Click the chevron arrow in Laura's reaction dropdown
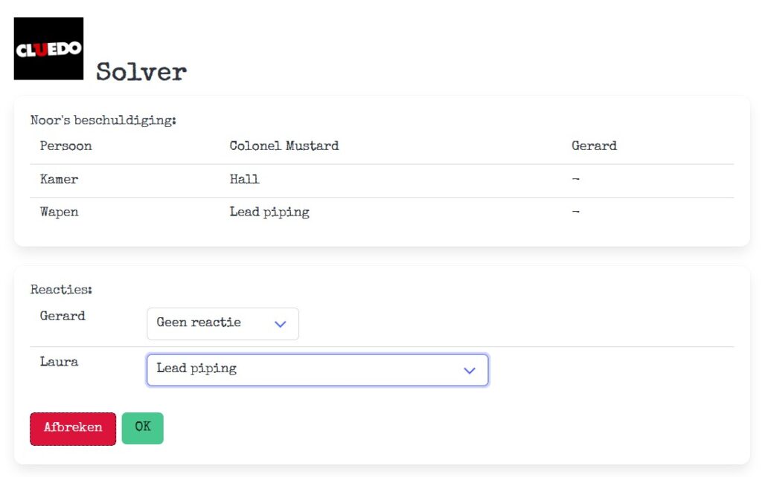The image size is (762, 477). point(470,370)
